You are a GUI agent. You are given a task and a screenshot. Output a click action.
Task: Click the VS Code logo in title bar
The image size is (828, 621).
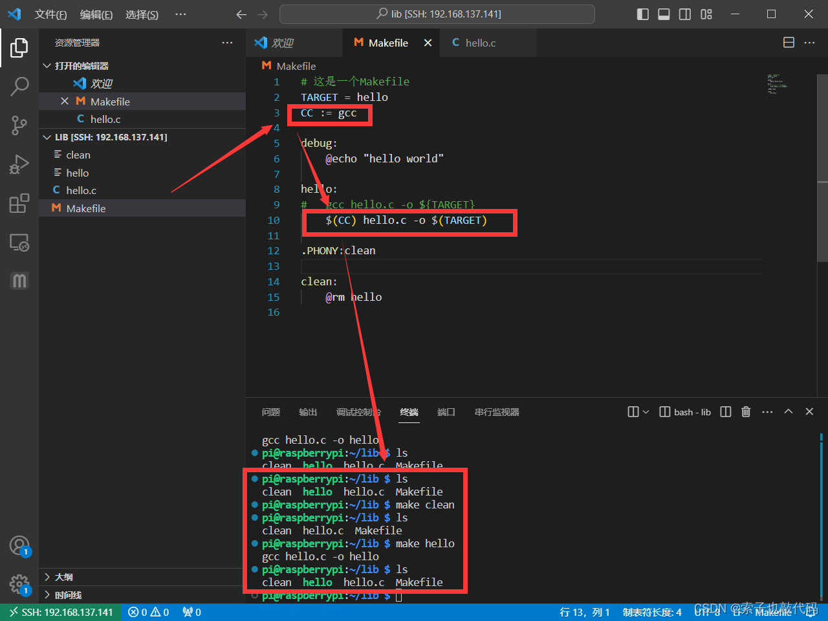pyautogui.click(x=14, y=14)
